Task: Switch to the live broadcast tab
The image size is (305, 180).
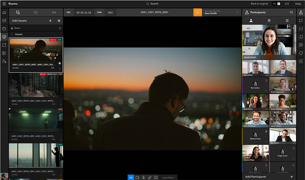Action: pyautogui.click(x=54, y=12)
